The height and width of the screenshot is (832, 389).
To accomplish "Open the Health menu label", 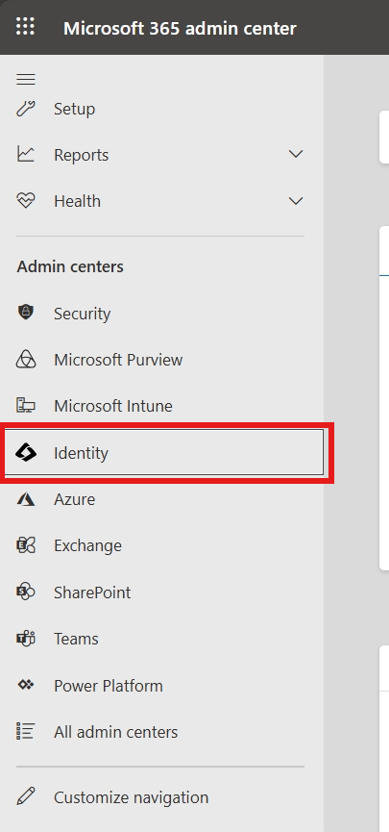I will click(77, 201).
